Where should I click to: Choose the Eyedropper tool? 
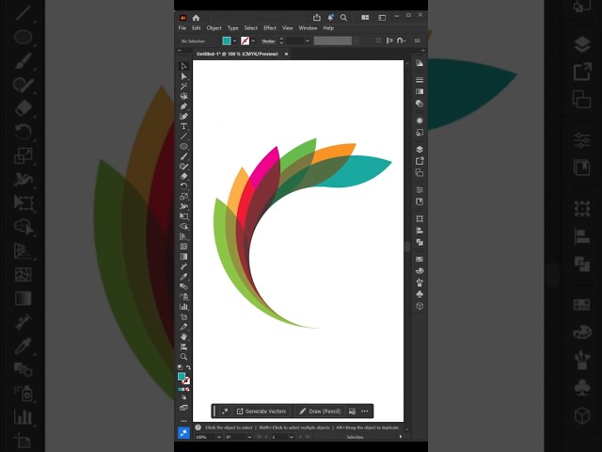tap(184, 277)
